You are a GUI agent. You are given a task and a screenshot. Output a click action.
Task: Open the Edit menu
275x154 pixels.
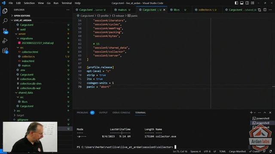click(18, 3)
